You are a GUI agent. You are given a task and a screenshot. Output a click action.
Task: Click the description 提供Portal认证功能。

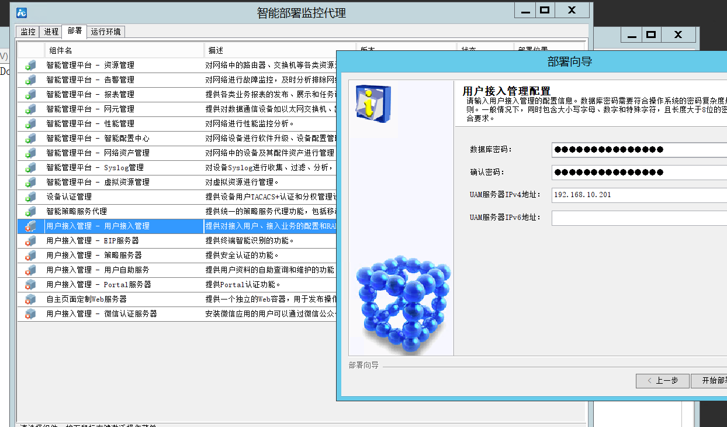pos(243,284)
